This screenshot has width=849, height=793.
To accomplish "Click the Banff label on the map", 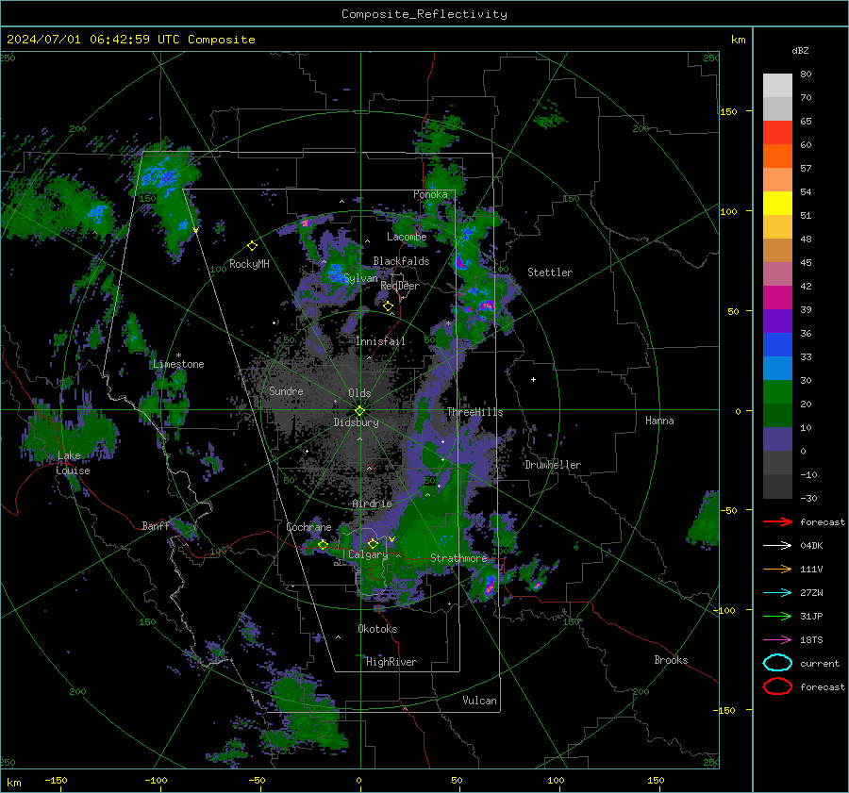I will 156,526.
